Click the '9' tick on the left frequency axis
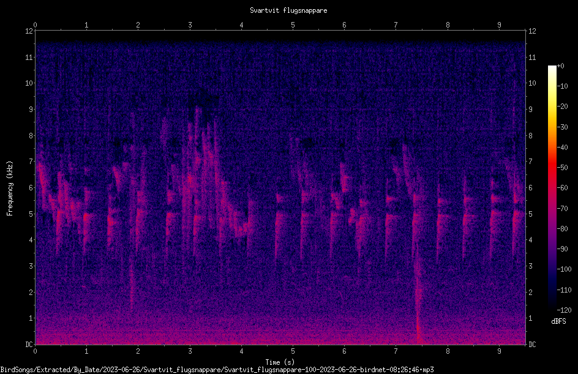The width and height of the screenshot is (578, 374). point(31,110)
